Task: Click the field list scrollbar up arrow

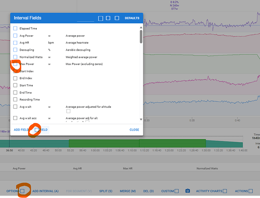Action: coord(141,27)
